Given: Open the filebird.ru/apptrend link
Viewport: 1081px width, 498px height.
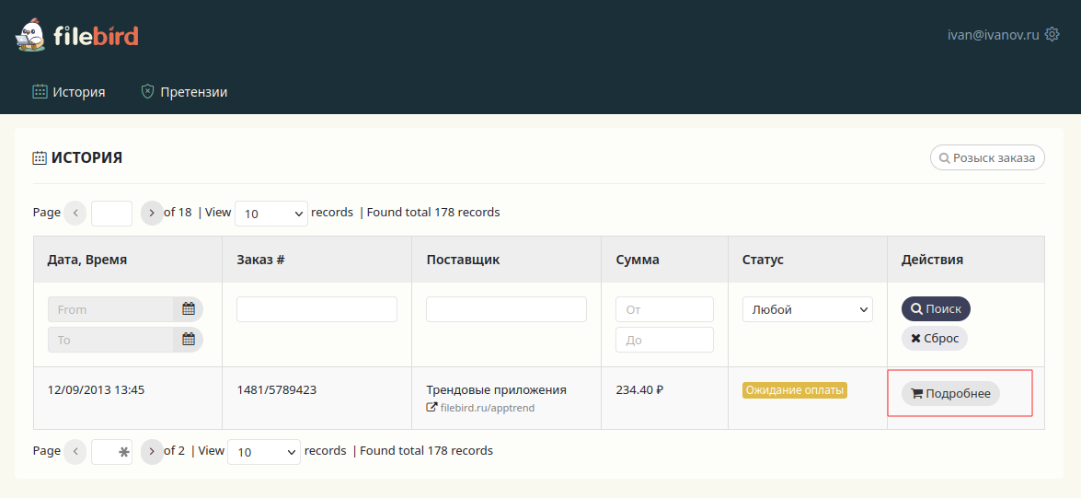Looking at the screenshot, I should [487, 408].
